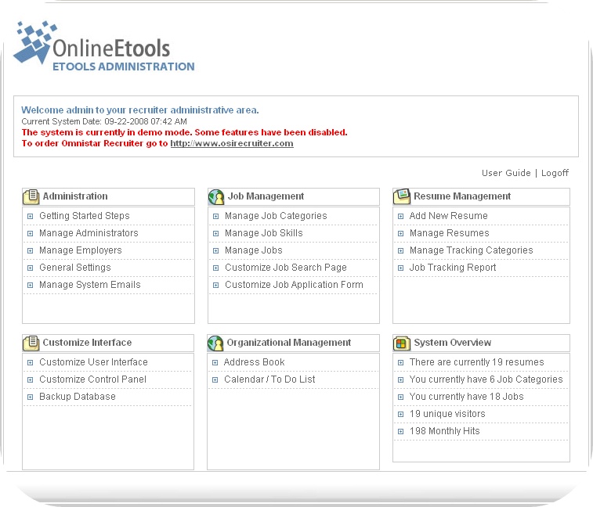
Task: Click plus icon beside Backup Database
Action: pyautogui.click(x=31, y=397)
